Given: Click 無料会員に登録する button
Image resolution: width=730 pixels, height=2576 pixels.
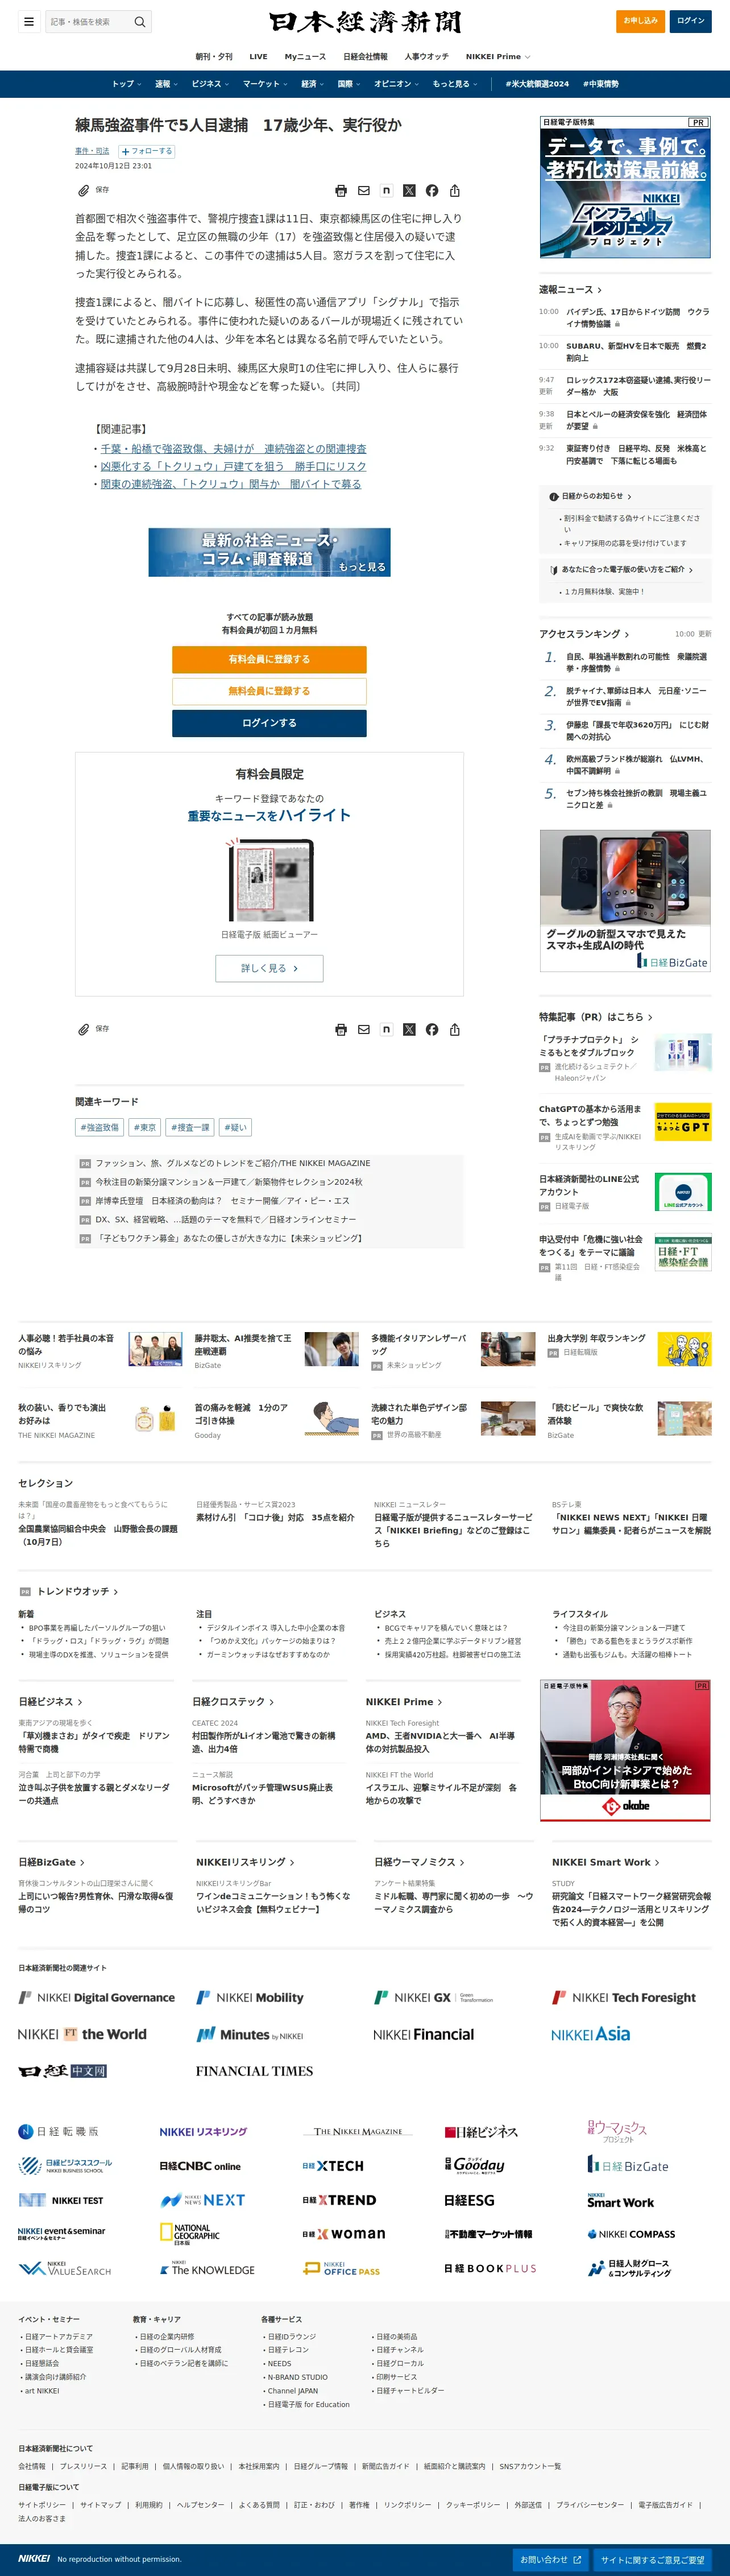Looking at the screenshot, I should point(269,691).
